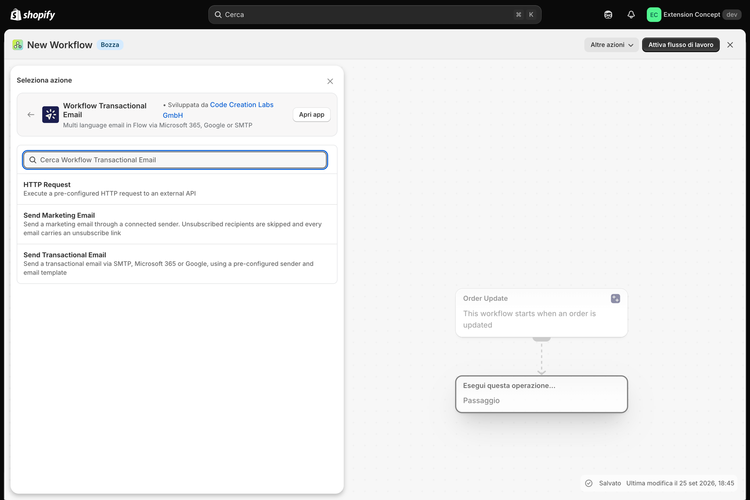
Task: Click the dev badge next to store name
Action: pyautogui.click(x=732, y=14)
